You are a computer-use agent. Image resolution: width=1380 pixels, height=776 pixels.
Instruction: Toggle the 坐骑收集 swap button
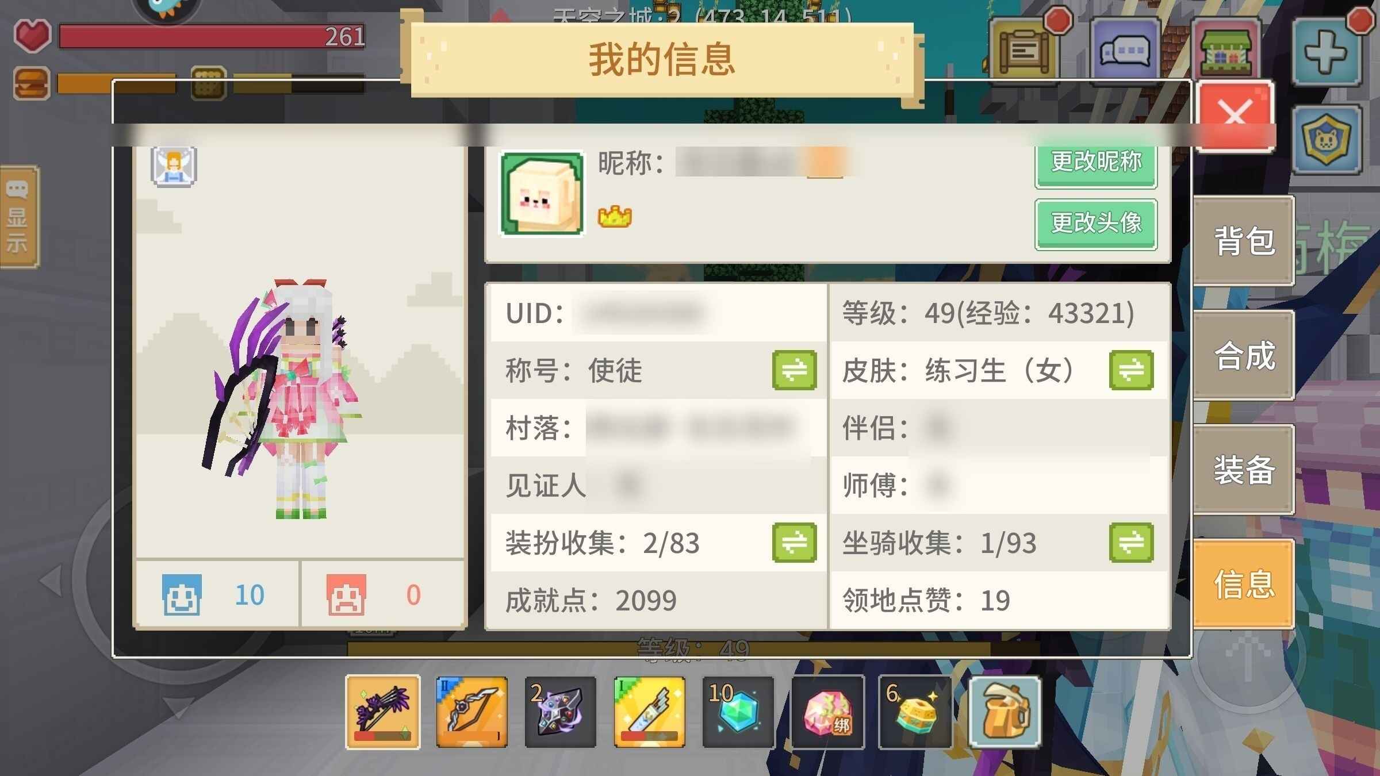pyautogui.click(x=1132, y=542)
